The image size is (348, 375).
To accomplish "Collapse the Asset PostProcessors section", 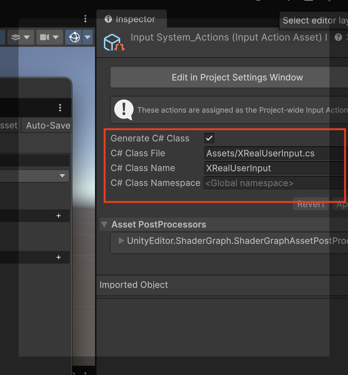I will coord(104,224).
